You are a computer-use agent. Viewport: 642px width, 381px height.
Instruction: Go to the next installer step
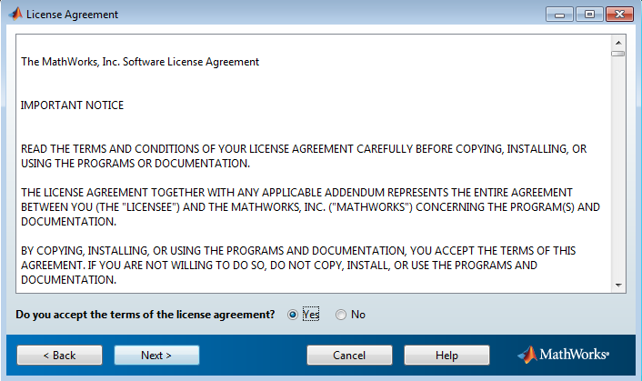point(156,356)
